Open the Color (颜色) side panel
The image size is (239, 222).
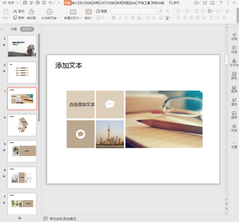tap(234, 76)
